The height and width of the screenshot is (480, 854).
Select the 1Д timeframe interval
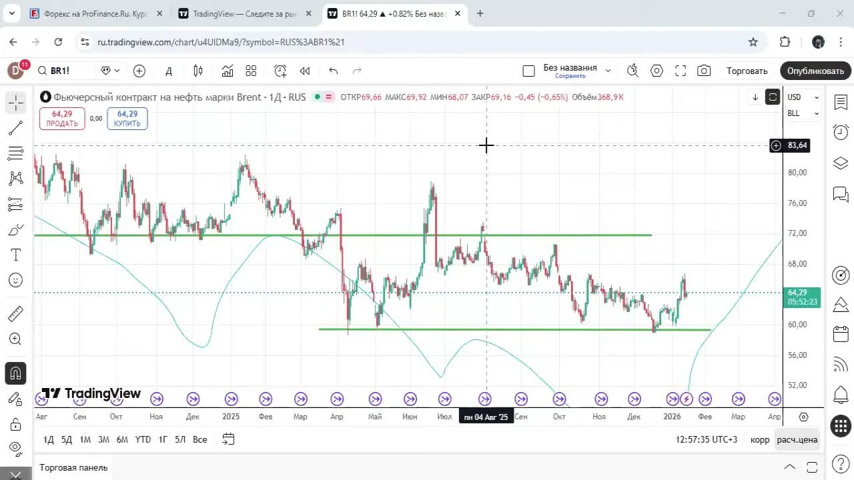point(47,439)
